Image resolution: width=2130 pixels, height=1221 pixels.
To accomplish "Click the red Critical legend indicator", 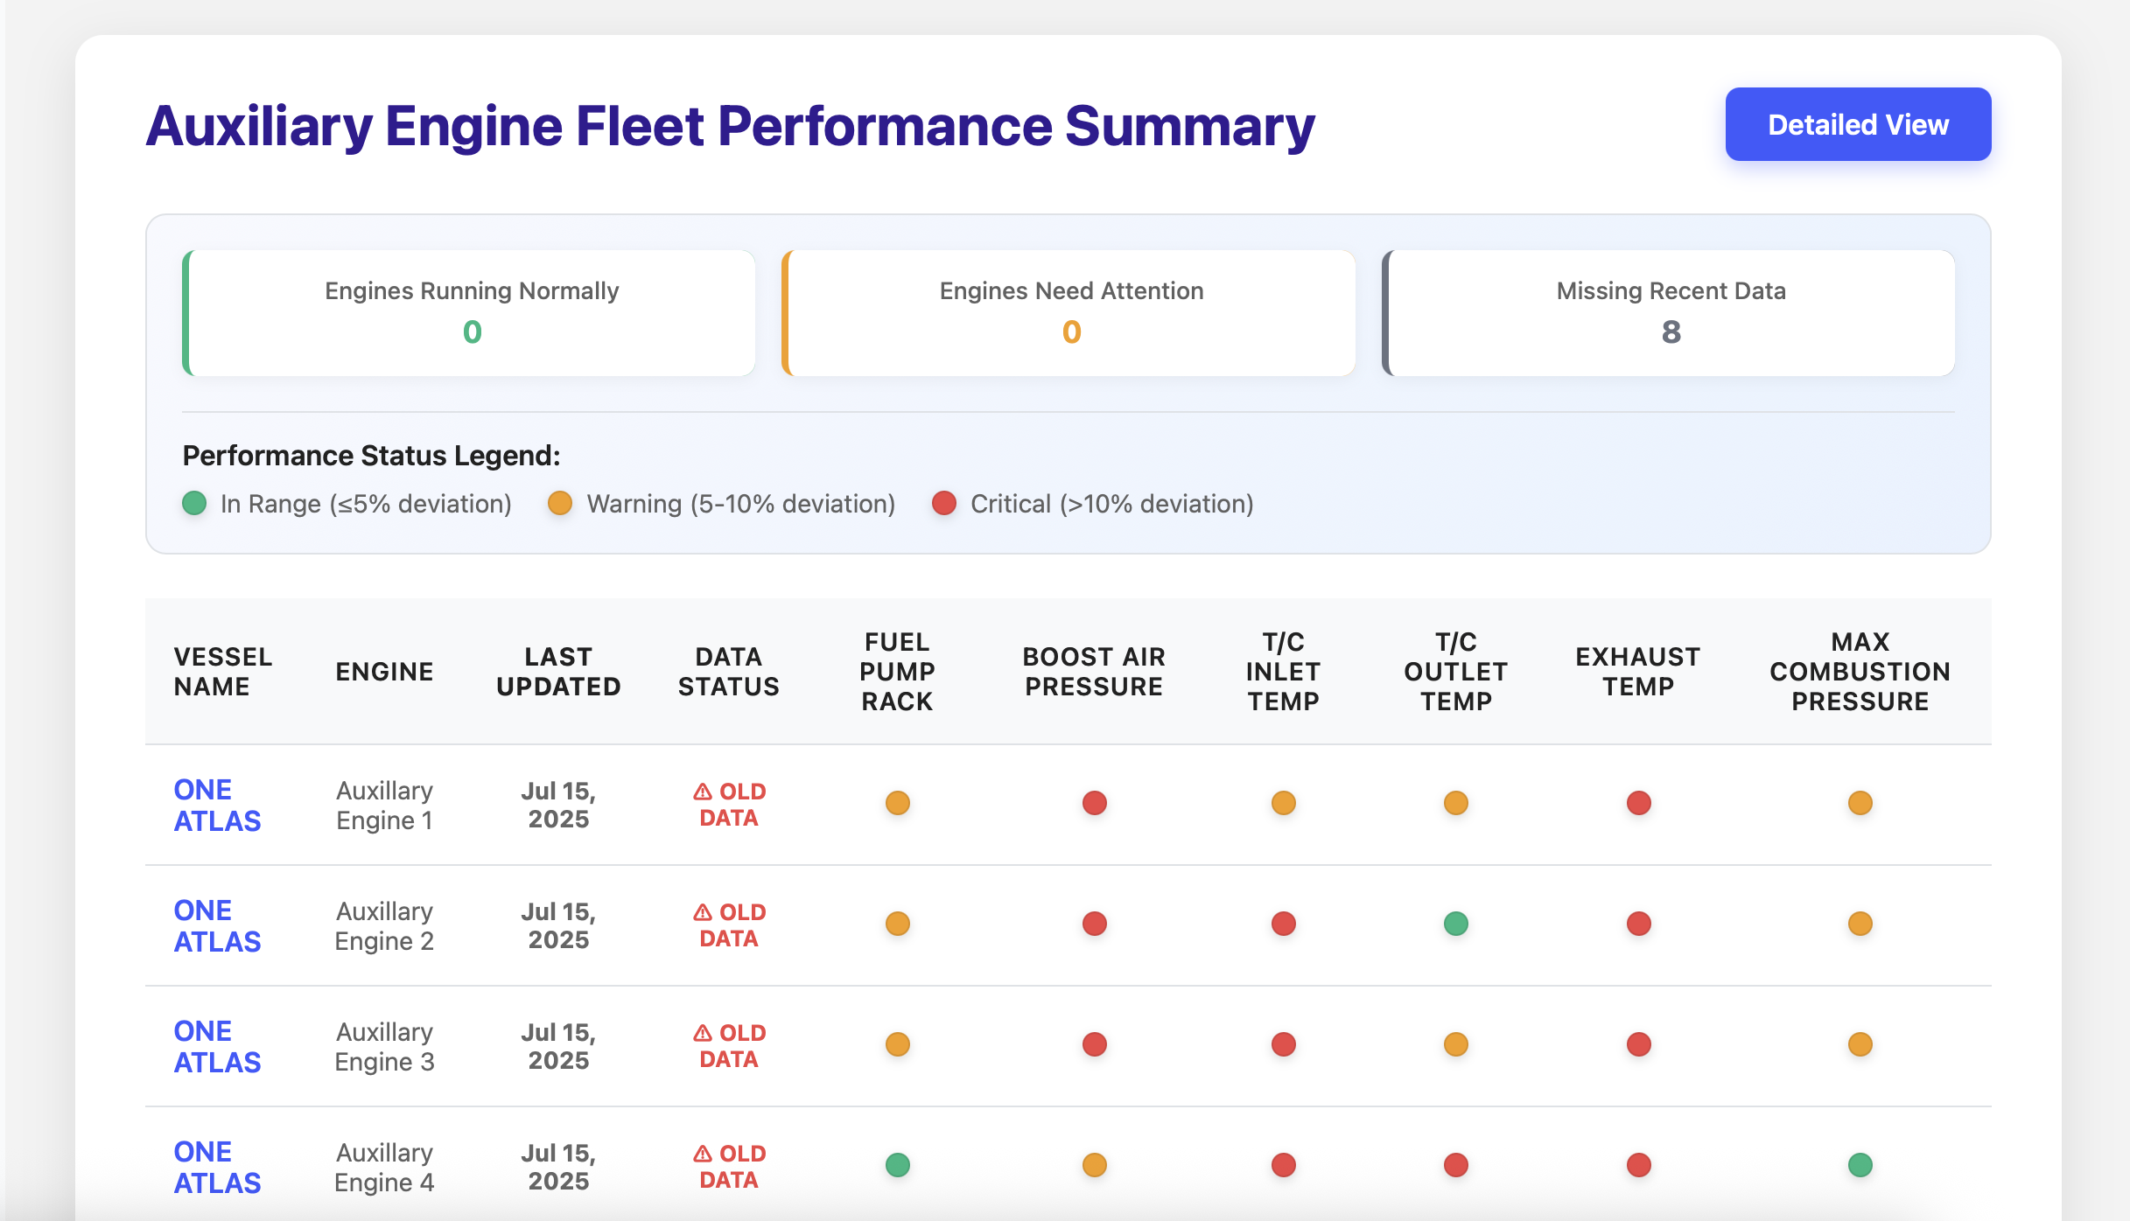I will [x=943, y=504].
